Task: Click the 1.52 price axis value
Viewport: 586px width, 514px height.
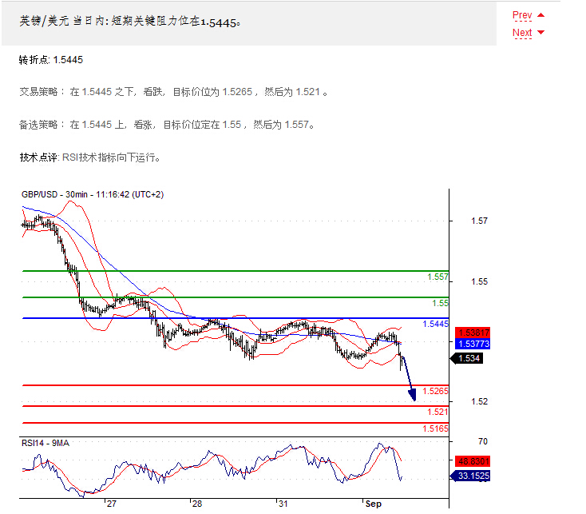Action: (479, 402)
